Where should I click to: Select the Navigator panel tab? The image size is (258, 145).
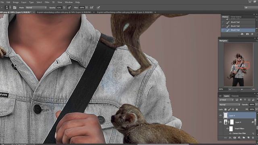tap(223, 41)
